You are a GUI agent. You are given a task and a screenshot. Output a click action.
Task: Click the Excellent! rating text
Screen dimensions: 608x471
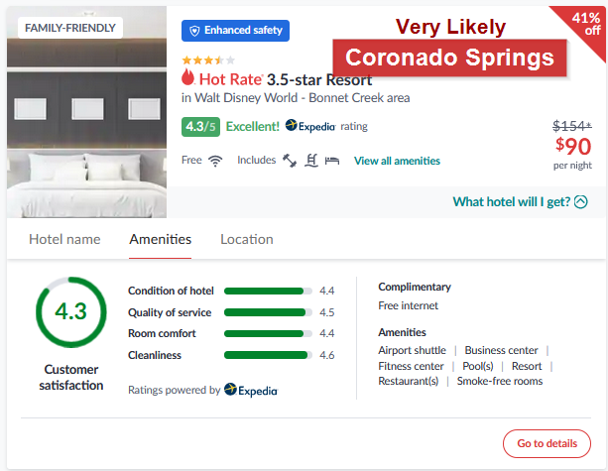pyautogui.click(x=253, y=127)
